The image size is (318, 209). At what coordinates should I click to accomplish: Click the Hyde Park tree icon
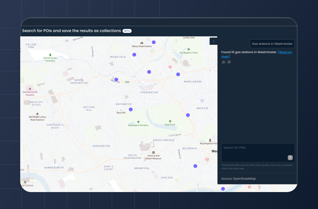coord(170,121)
